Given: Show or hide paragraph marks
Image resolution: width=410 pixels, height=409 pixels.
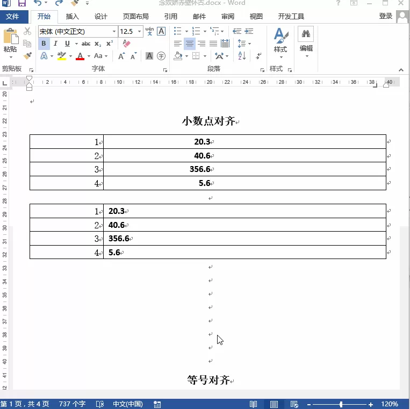Looking at the screenshot, I should point(258,56).
